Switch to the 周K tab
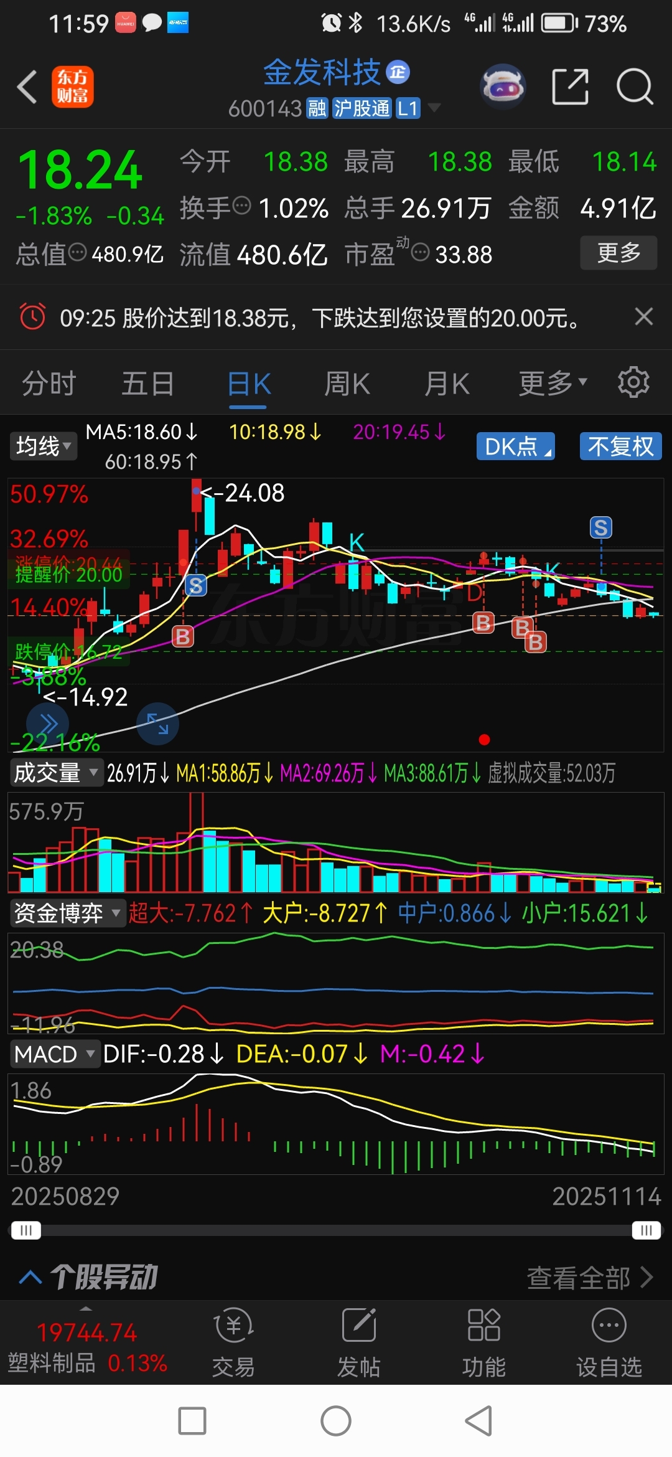672x1457 pixels. click(x=347, y=384)
